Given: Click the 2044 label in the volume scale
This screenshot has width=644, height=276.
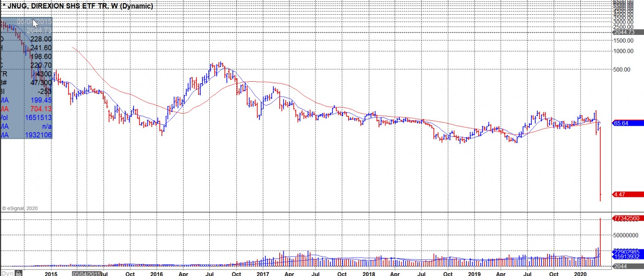Looking at the screenshot, I should pos(628,266).
